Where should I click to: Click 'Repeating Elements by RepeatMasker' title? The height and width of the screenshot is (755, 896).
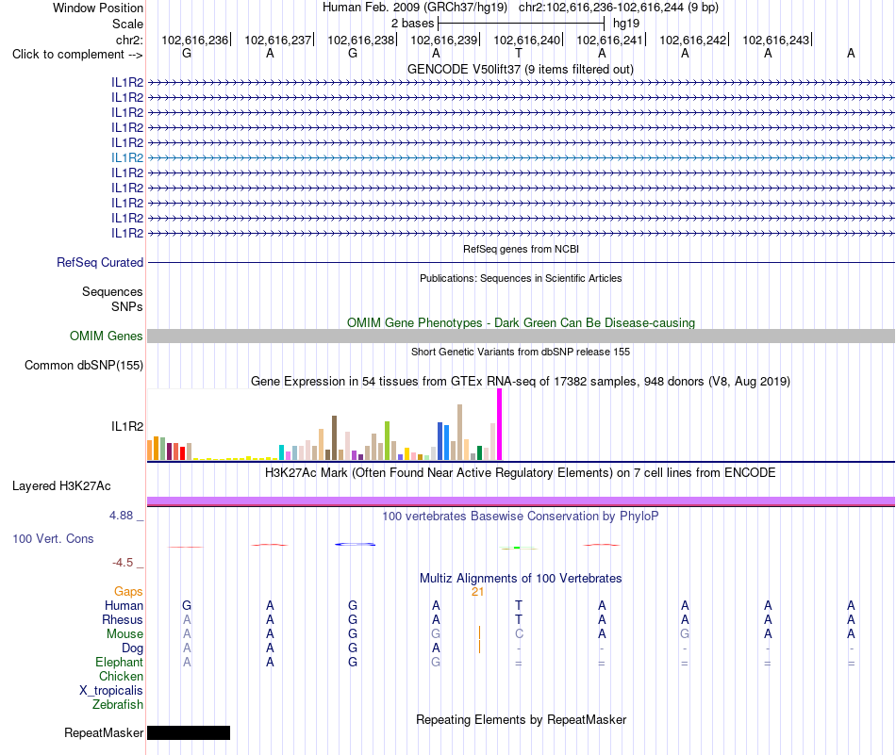[521, 719]
